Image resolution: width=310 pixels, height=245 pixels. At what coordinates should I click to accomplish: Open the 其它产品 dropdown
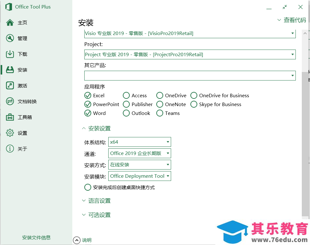190,75
